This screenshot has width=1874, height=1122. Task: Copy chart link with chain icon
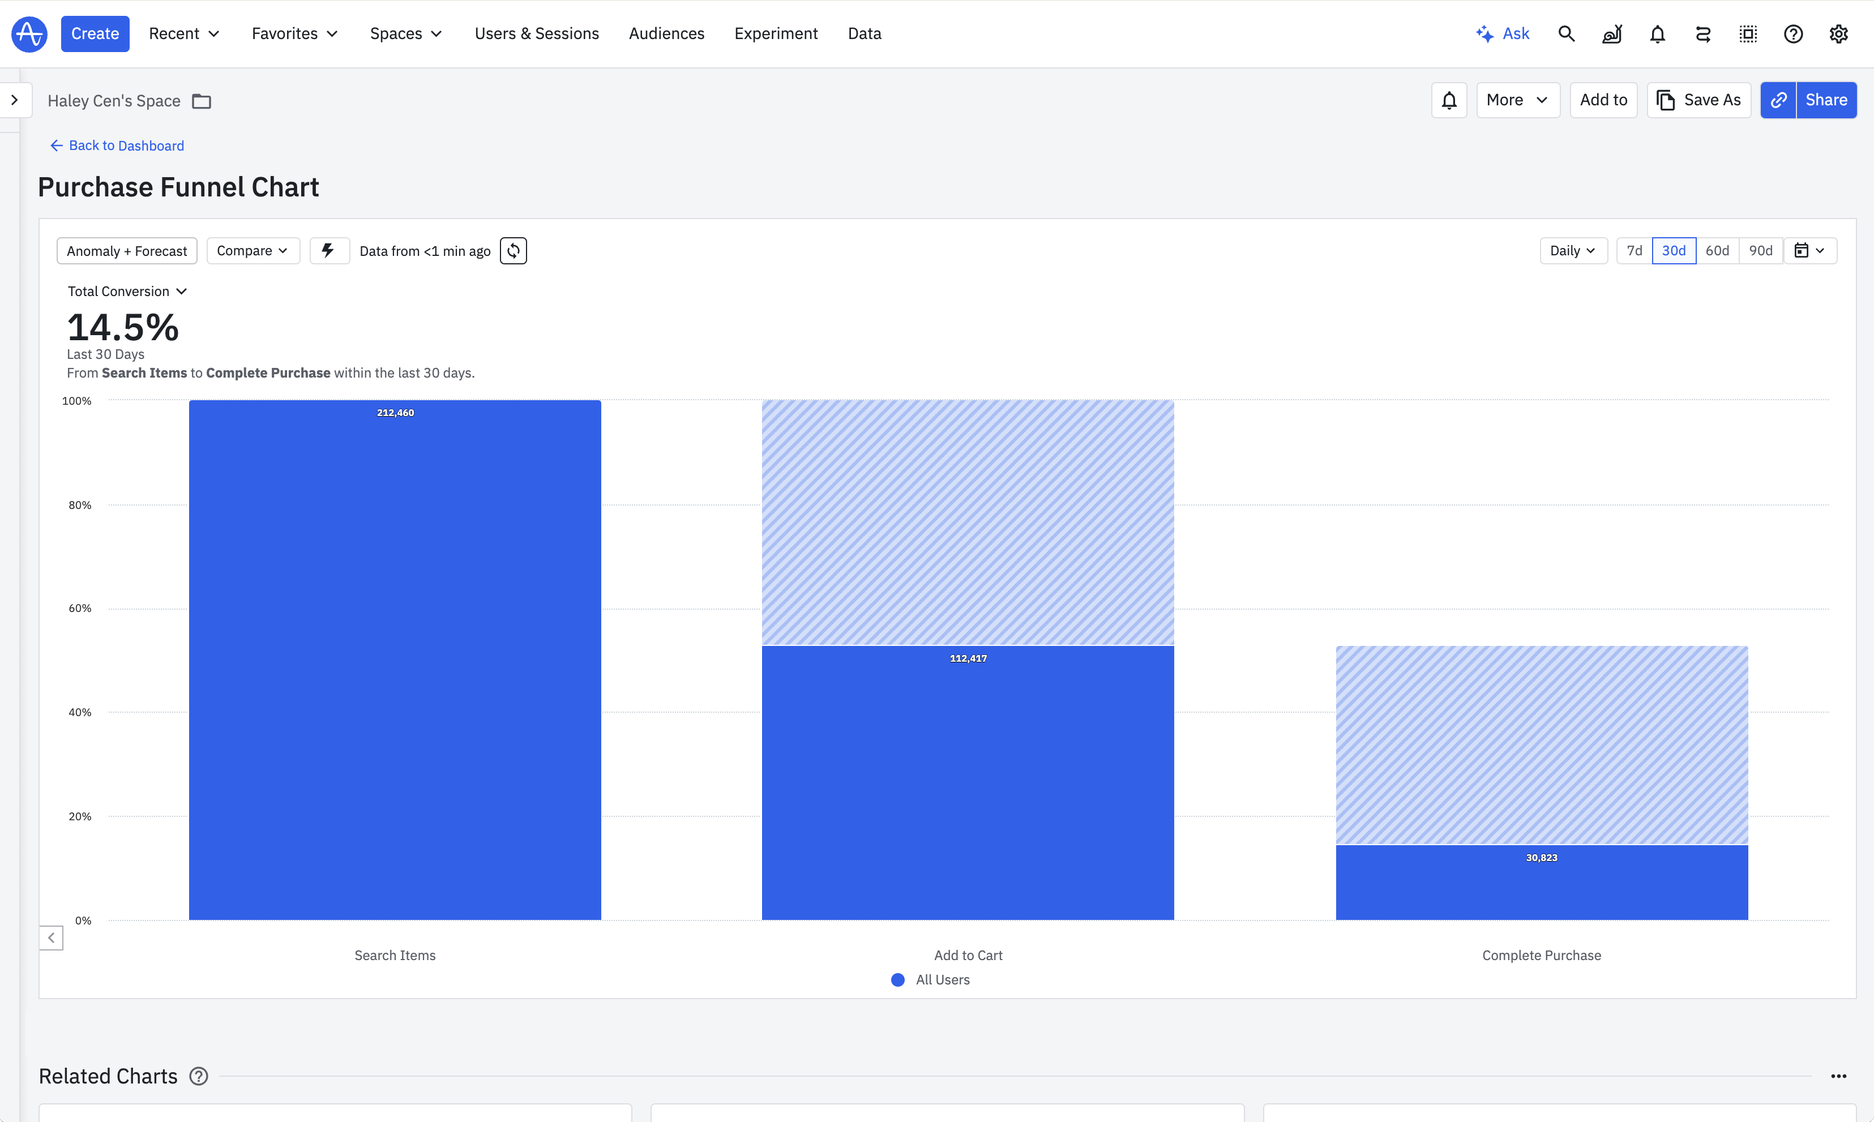(x=1778, y=100)
